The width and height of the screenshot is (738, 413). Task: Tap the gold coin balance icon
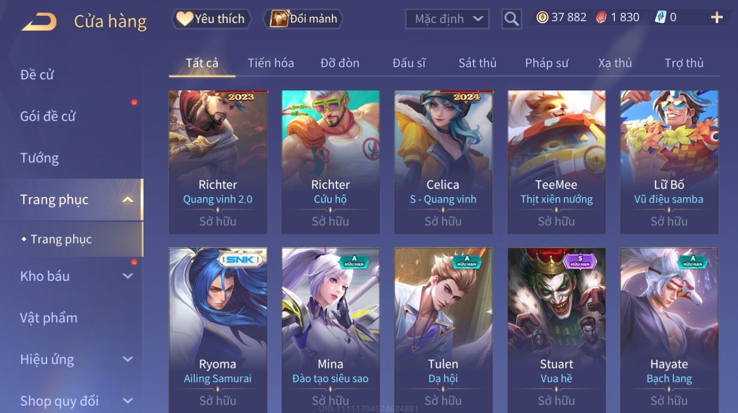[x=542, y=18]
